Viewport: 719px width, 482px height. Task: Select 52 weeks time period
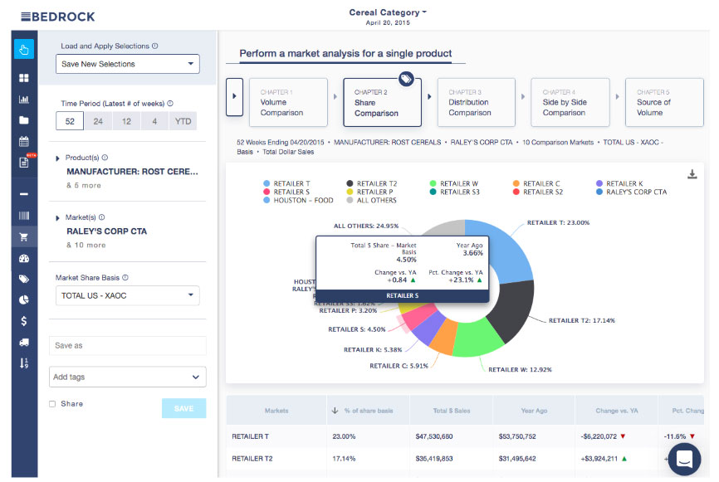70,121
